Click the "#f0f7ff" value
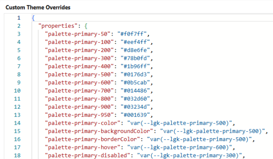This screenshot has height=159, width=273. 132,34
